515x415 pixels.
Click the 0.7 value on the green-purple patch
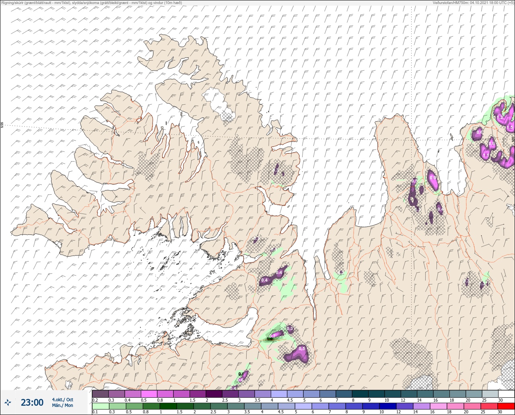click(x=272, y=336)
